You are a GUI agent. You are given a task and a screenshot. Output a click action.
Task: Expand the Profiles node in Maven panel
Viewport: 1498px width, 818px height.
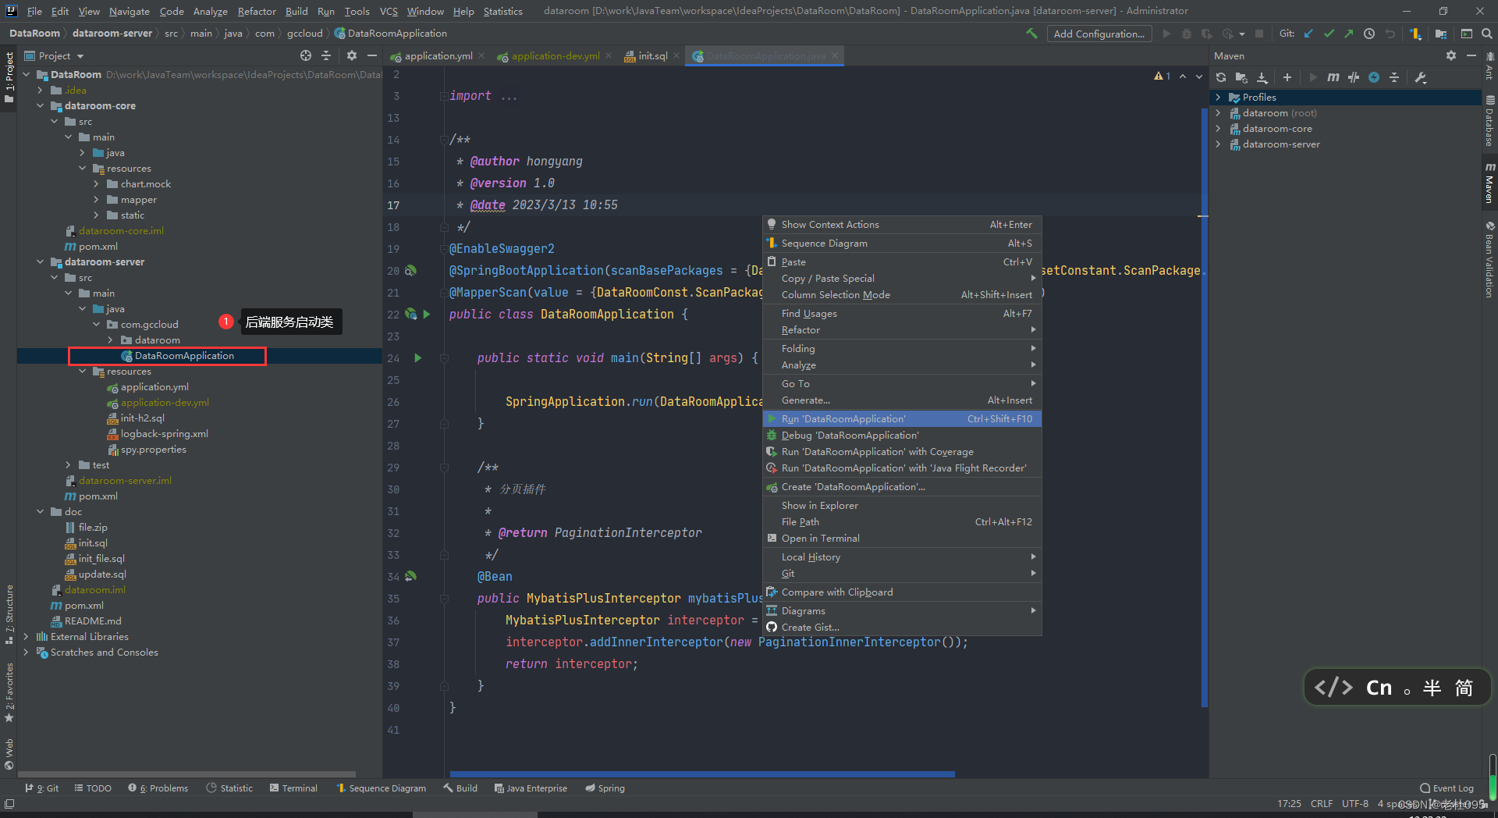pos(1218,98)
